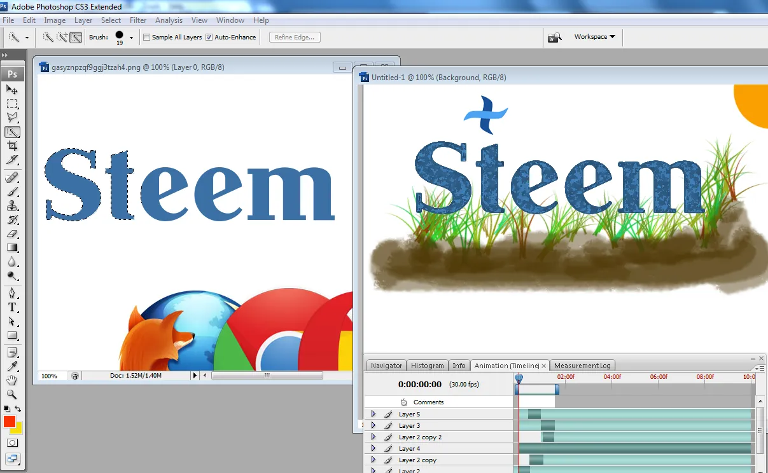The width and height of the screenshot is (768, 473).
Task: Select the Zoom tool
Action: pos(12,394)
